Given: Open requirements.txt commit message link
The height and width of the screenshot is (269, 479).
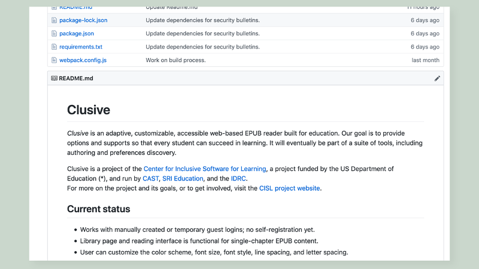Looking at the screenshot, I should point(202,47).
